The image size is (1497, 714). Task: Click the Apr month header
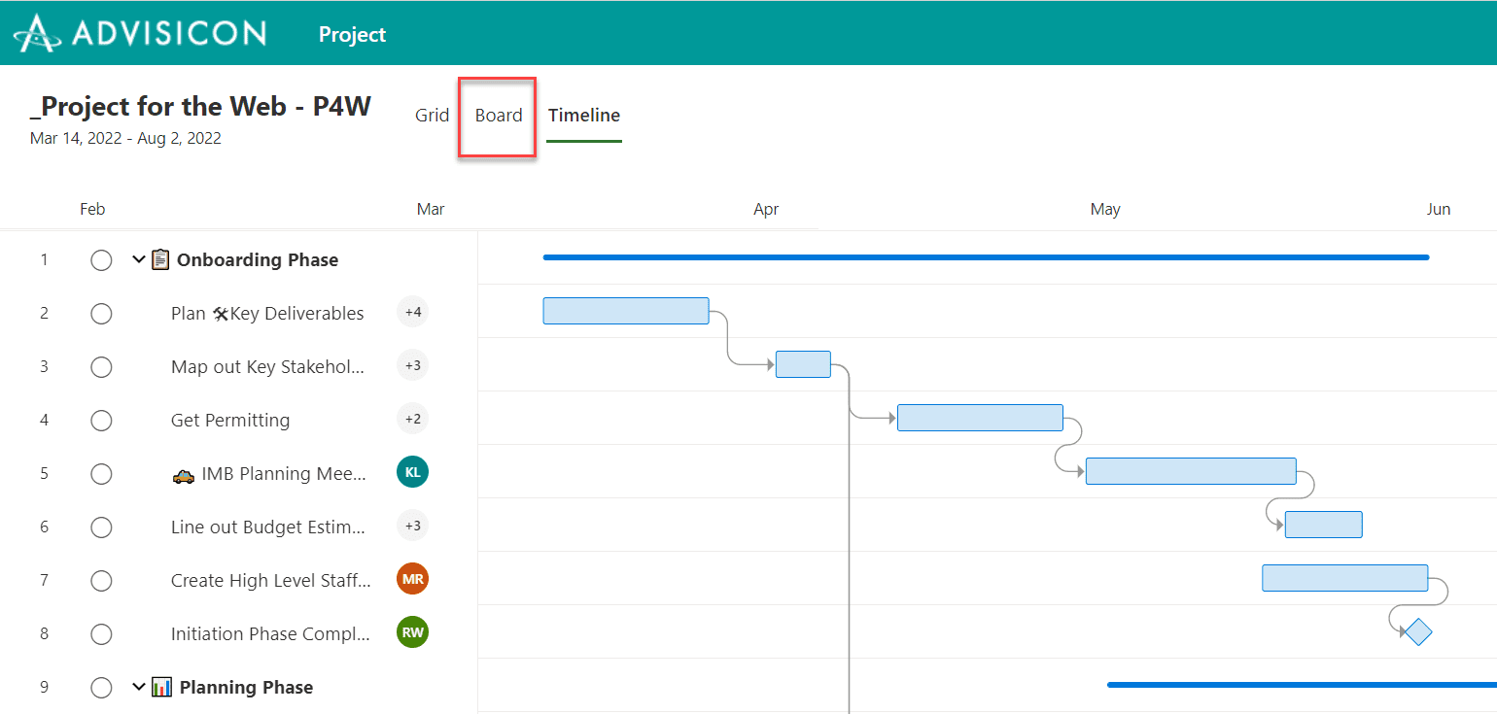point(766,209)
